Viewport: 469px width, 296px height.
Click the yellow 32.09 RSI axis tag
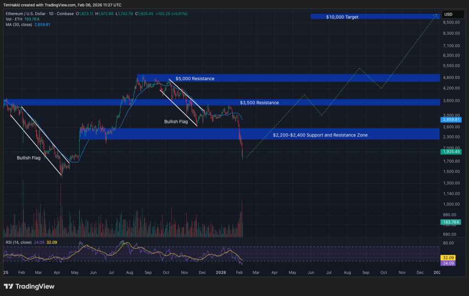(450, 258)
